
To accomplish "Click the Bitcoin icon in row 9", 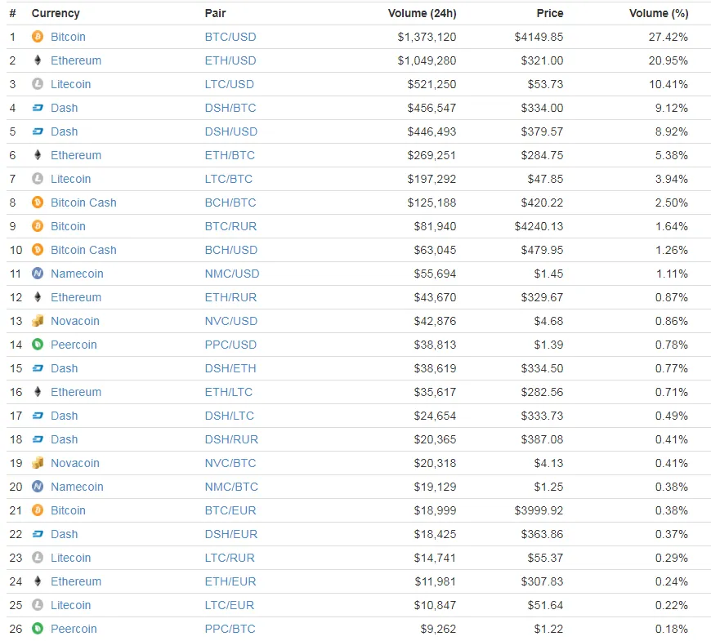I will 38,226.
